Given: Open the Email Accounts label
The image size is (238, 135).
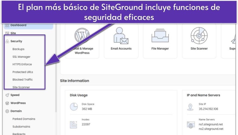Looking at the screenshot, I should (121, 49).
